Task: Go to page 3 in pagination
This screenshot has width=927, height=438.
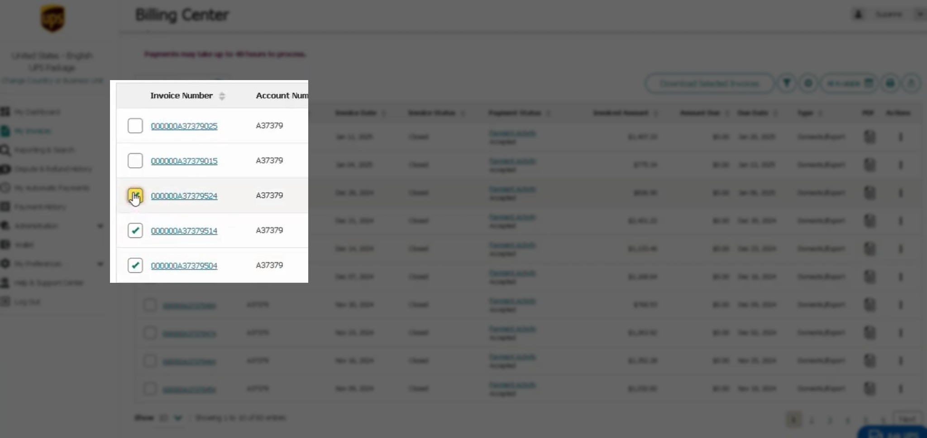Action: [x=830, y=420]
